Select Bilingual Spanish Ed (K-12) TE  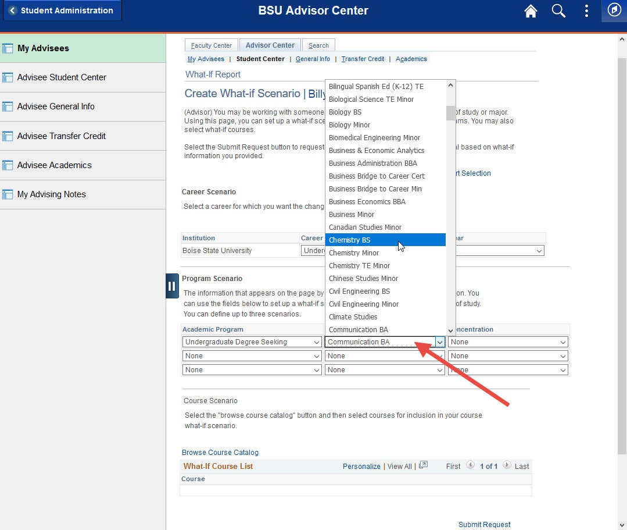[385, 86]
